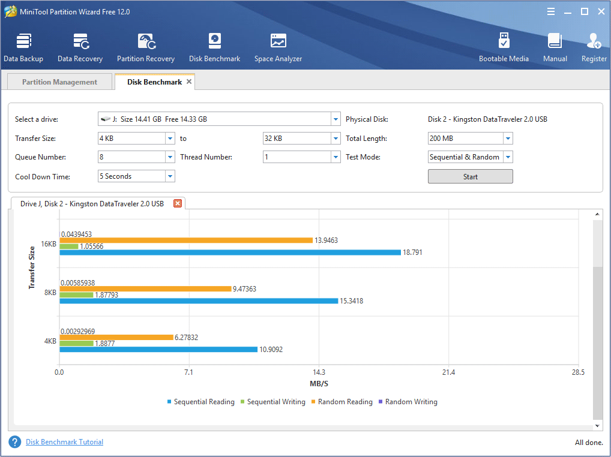
Task: Click the 8KB random reading bar 9.47363
Action: tap(145, 289)
